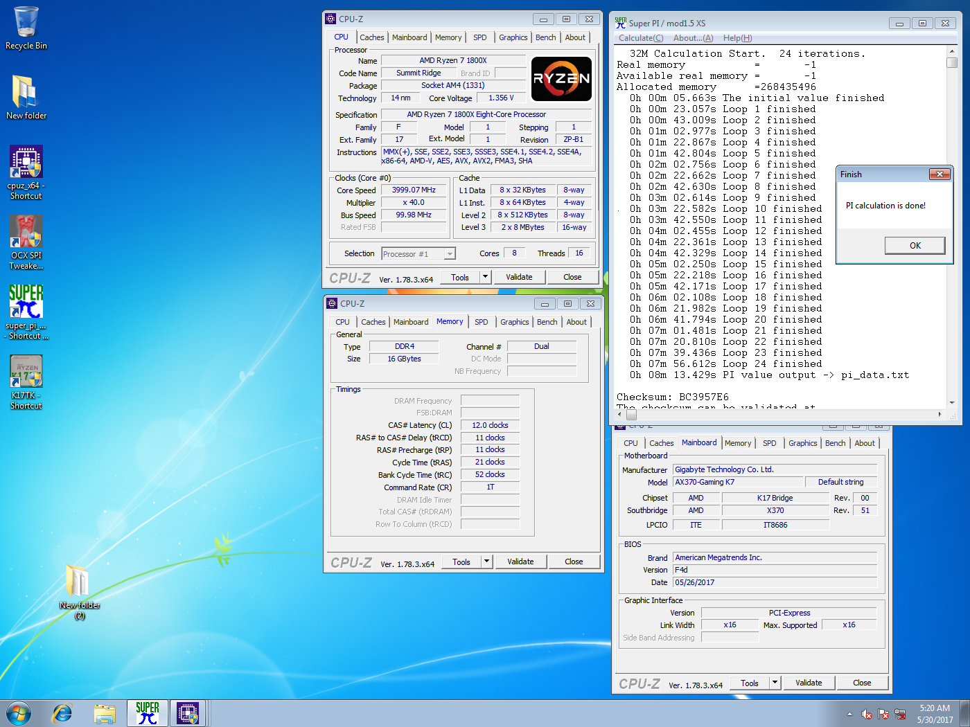Screen dimensions: 970x727
Task: Switch to Super PI in the taskbar
Action: pos(147,713)
